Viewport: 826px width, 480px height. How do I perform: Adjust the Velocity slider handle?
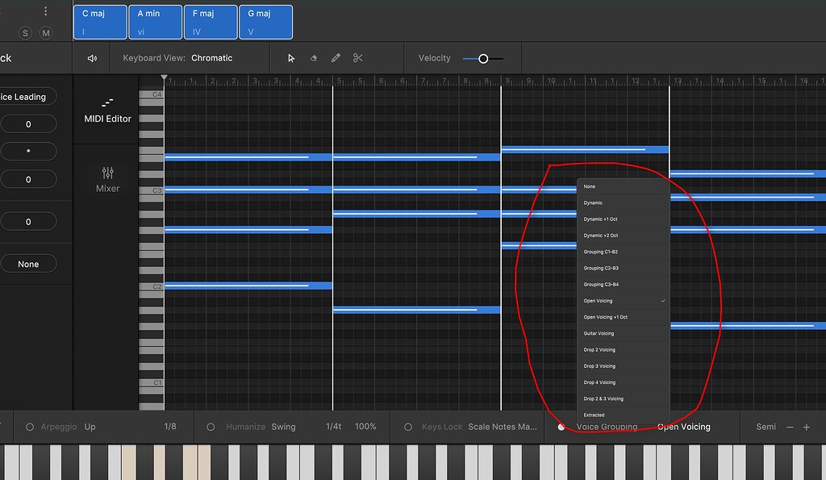(x=483, y=58)
